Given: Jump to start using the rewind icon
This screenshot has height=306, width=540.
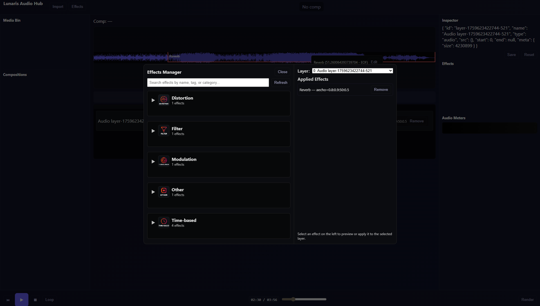Looking at the screenshot, I should tap(8, 300).
